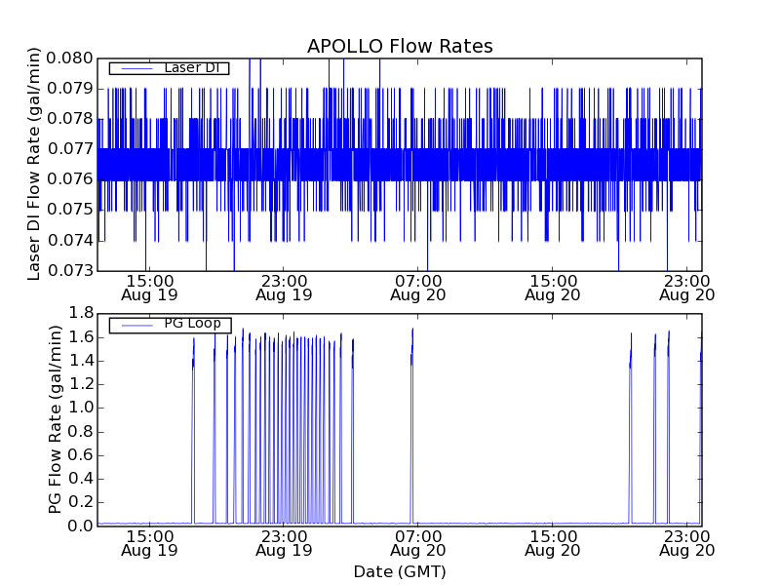The width and height of the screenshot is (780, 585).
Task: Click '07:00 Aug 20' under the PG plot
Action: (418, 543)
